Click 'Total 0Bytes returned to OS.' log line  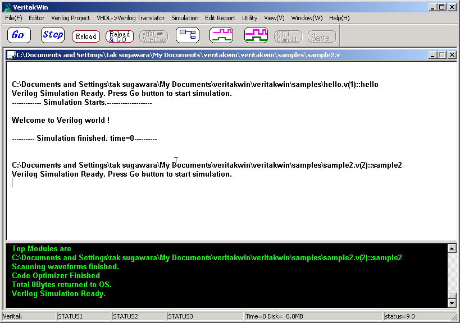tap(62, 285)
